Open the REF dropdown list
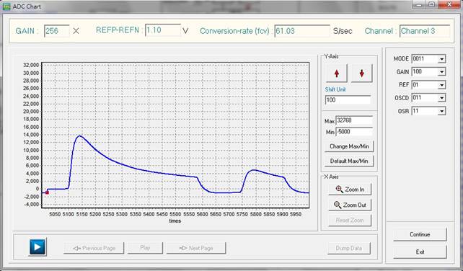The image size is (463, 271). (441, 85)
